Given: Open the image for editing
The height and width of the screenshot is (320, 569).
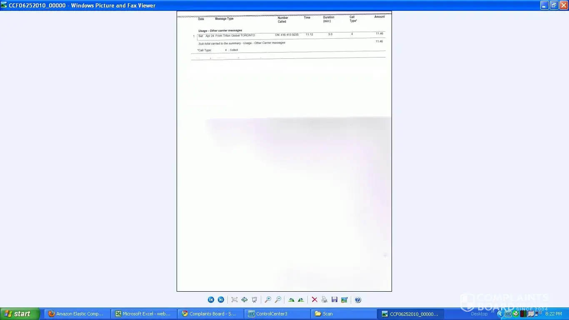Looking at the screenshot, I should (x=344, y=300).
